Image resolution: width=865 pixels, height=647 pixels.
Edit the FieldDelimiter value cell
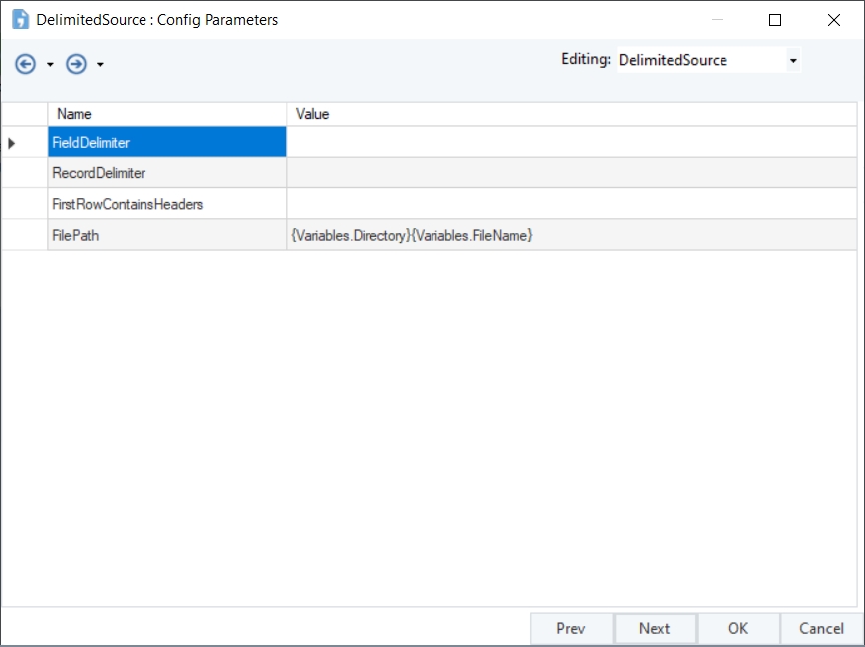coord(570,143)
